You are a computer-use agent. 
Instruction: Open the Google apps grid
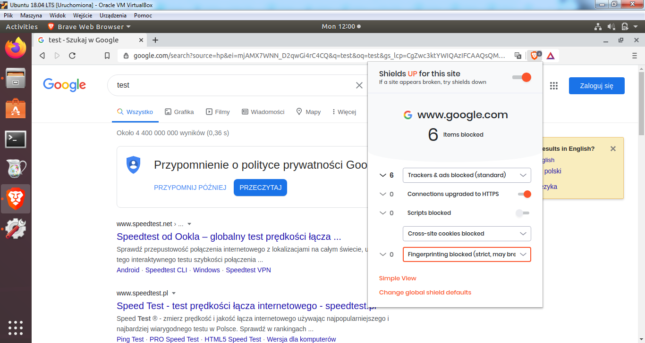554,86
